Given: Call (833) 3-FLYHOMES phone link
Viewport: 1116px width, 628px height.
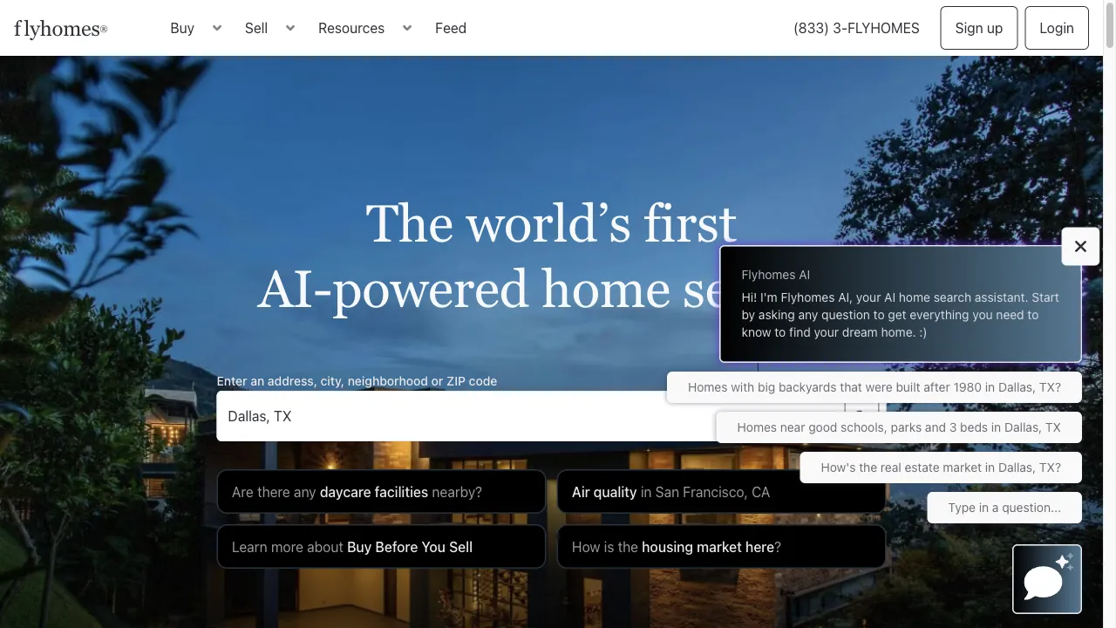Looking at the screenshot, I should coord(856,28).
